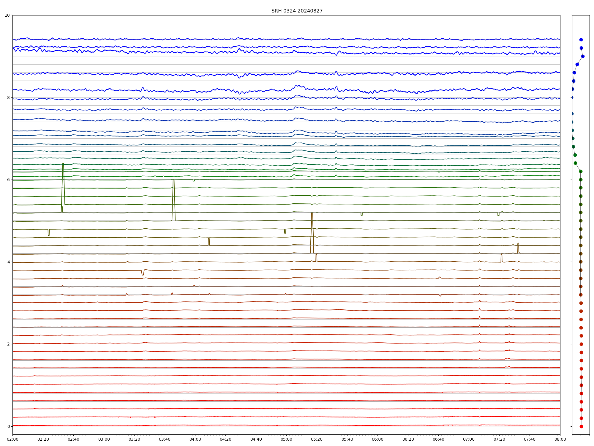
Task: Click the topmost blue dot in right panel
Action: click(581, 40)
